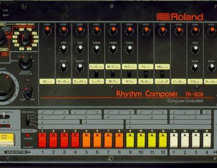Turn the Low Tom tuning knob
The image size is (217, 168).
coord(97,48)
